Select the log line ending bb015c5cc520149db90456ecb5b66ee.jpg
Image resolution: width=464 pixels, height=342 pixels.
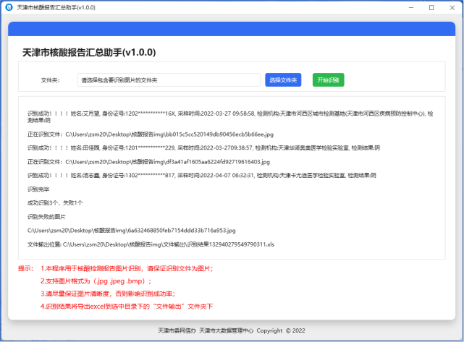tap(151, 134)
